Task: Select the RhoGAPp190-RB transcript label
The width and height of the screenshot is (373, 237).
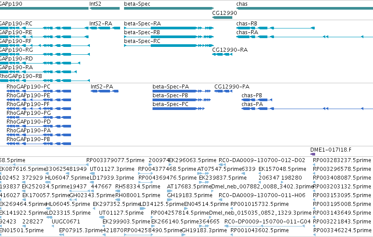Action: coord(21,76)
